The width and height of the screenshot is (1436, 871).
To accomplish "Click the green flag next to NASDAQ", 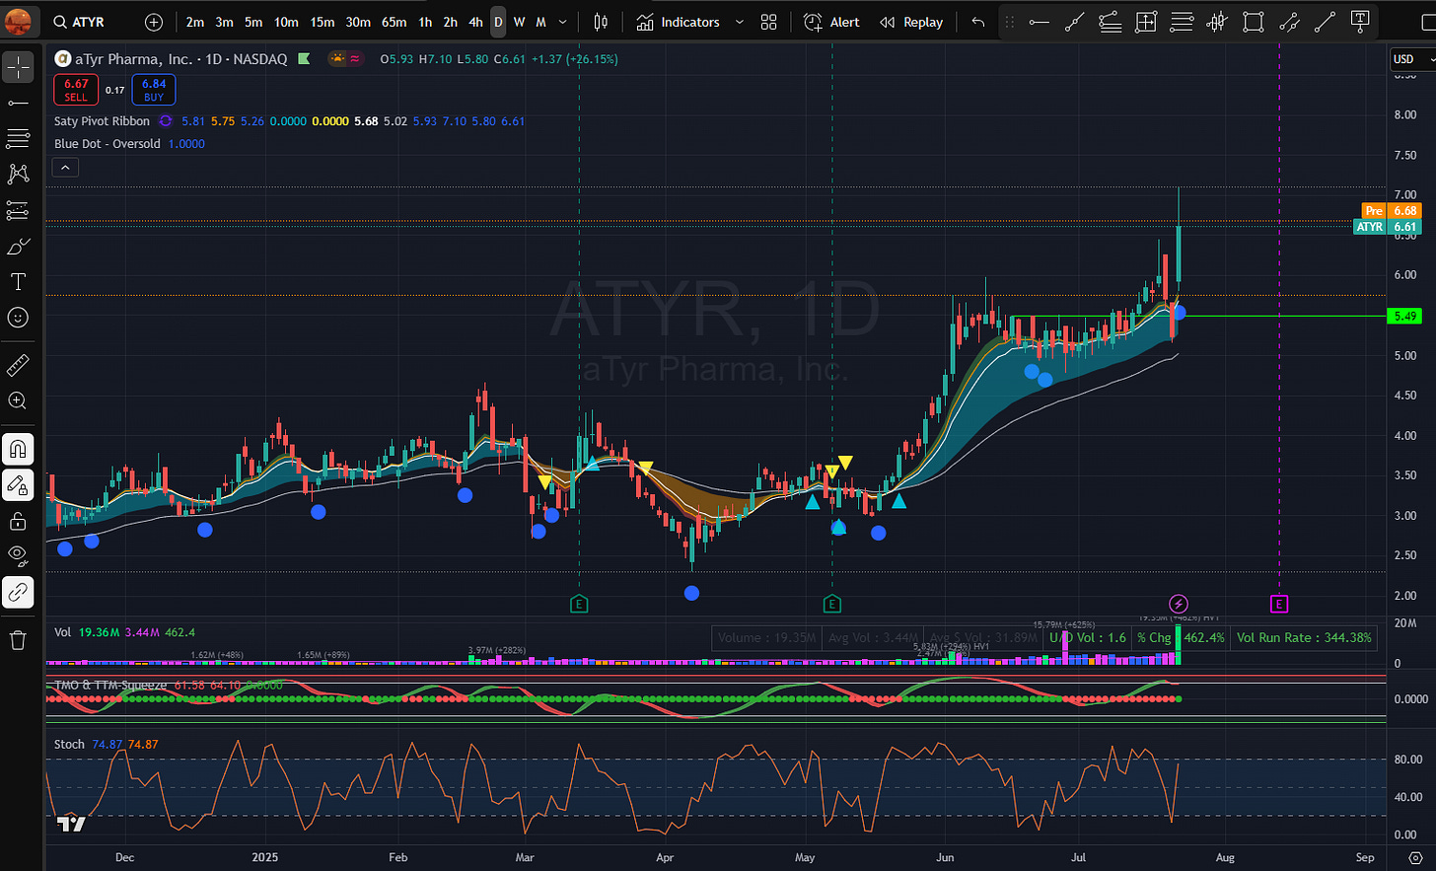I will 305,59.
